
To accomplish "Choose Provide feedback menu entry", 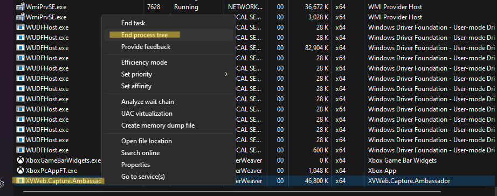I will click(146, 47).
